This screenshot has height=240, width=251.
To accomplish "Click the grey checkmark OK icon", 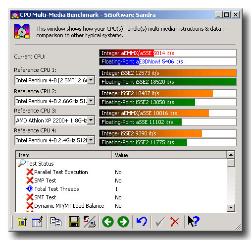I will (x=160, y=222).
